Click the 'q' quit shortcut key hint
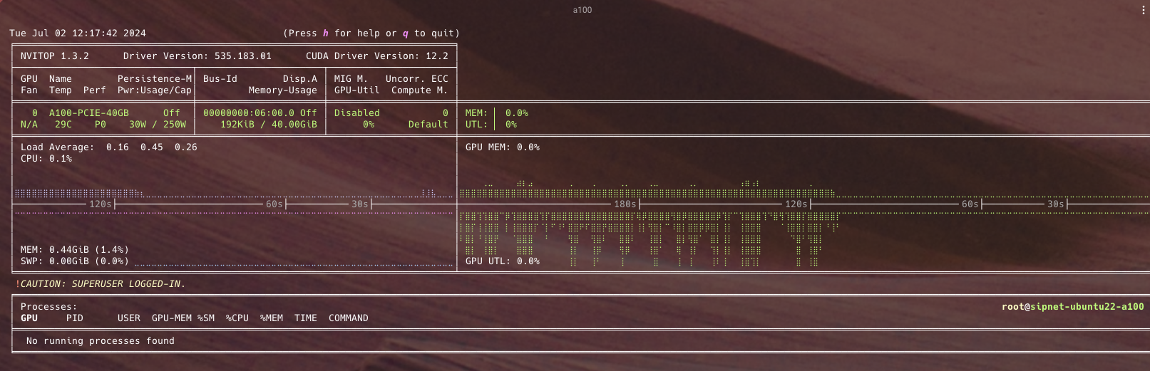Viewport: 1150px width, 371px height. pos(406,33)
